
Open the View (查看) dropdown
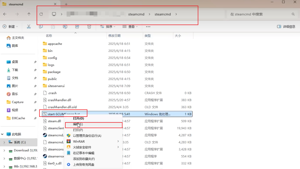130,27
